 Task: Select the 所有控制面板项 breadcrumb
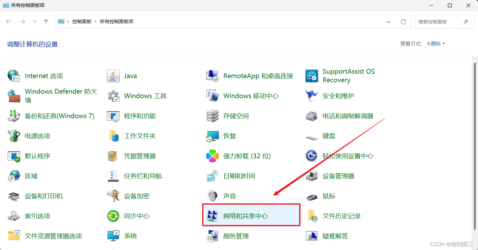pyautogui.click(x=116, y=22)
